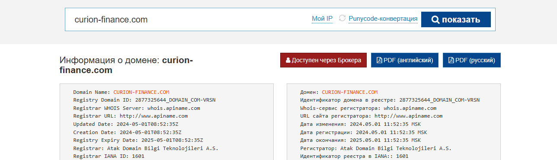Open the Мой IP link
The height and width of the screenshot is (160, 557).
[322, 19]
